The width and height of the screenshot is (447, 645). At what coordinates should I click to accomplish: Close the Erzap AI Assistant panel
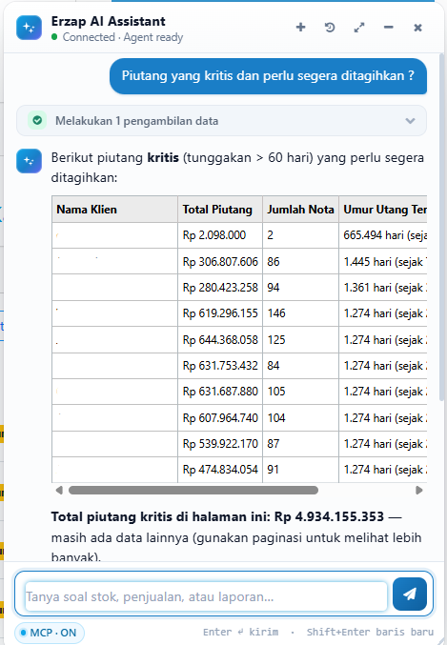[x=417, y=28]
